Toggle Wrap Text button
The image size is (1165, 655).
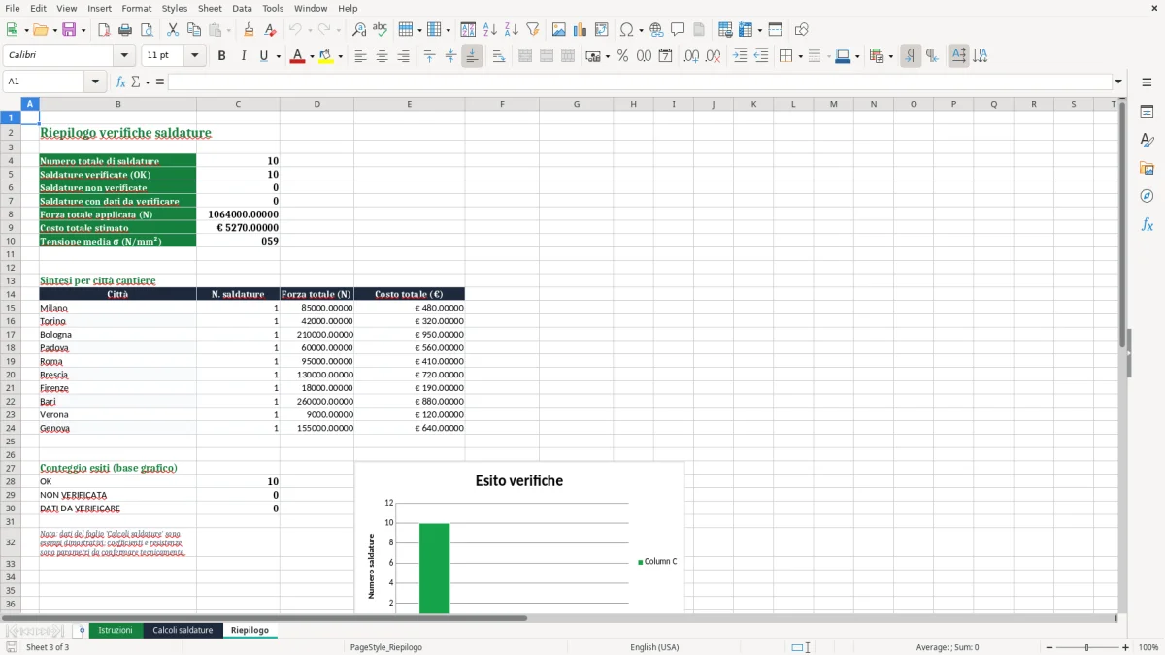tap(499, 56)
